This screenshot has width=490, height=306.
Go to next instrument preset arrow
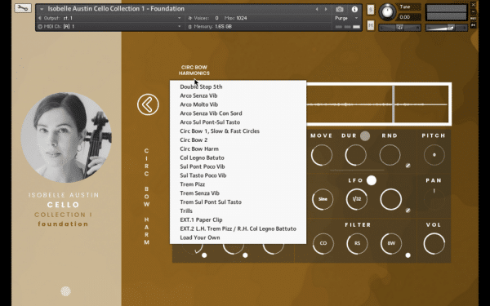[326, 9]
